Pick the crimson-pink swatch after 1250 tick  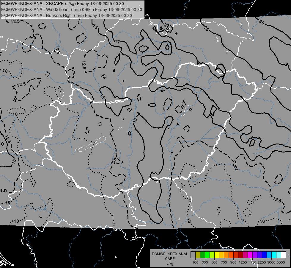click(x=245, y=255)
